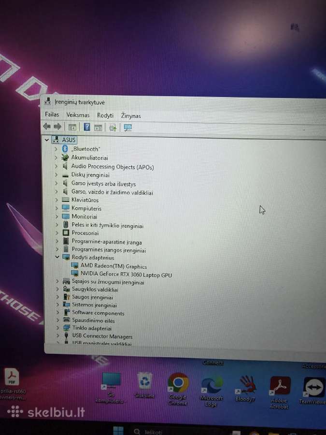Expand Audio Processing Objects (APOs)
326x435 pixels.
point(56,166)
